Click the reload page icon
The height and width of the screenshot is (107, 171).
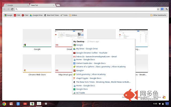point(12,9)
